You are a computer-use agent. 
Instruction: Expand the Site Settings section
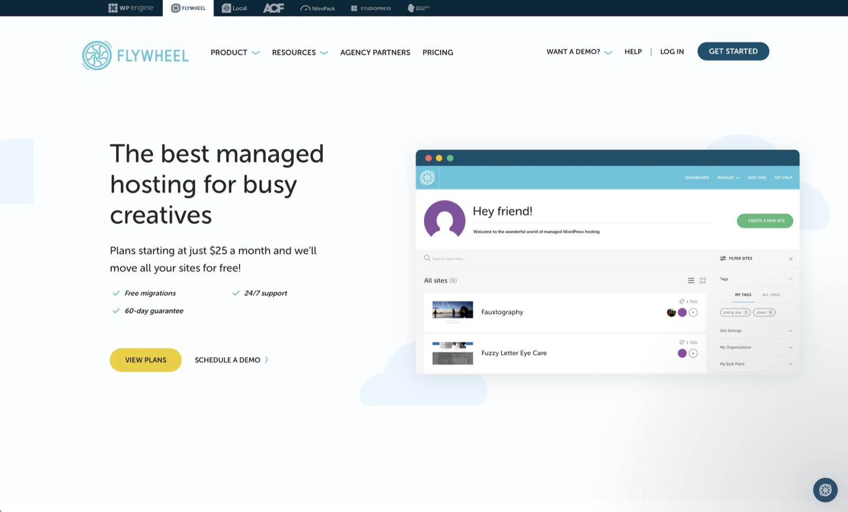(756, 331)
